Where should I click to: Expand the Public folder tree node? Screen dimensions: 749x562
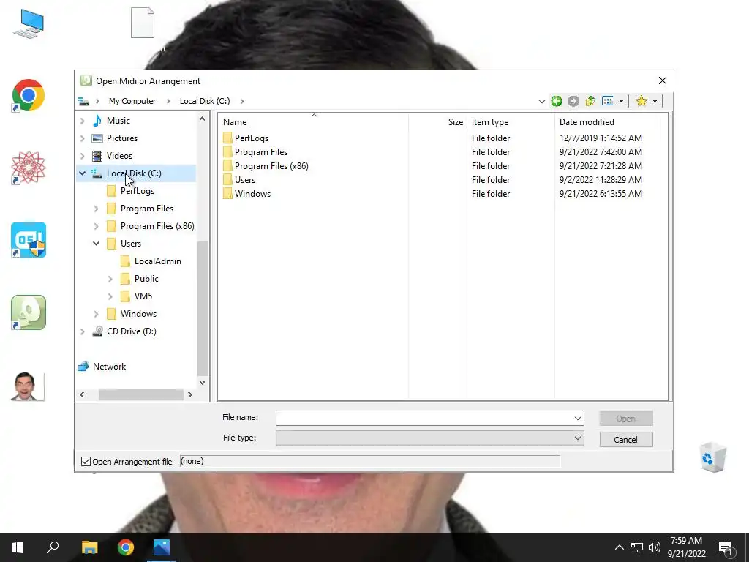pyautogui.click(x=110, y=279)
